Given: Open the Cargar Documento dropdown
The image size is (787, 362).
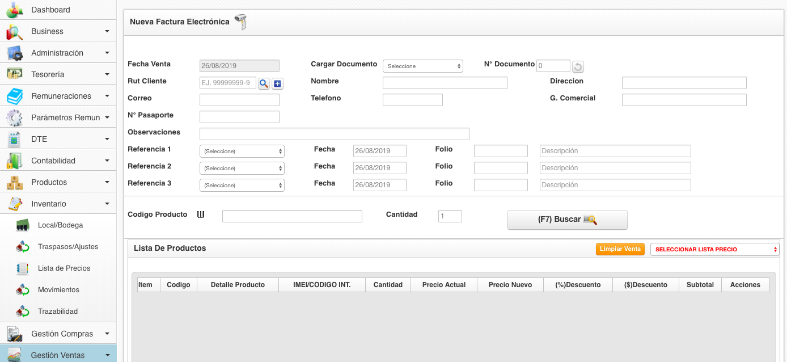Looking at the screenshot, I should pos(422,66).
